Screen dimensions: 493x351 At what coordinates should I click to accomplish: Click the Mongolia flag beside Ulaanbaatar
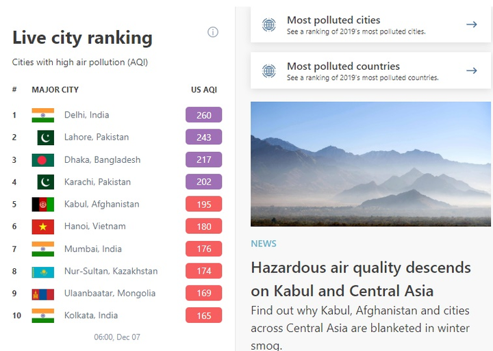(42, 294)
